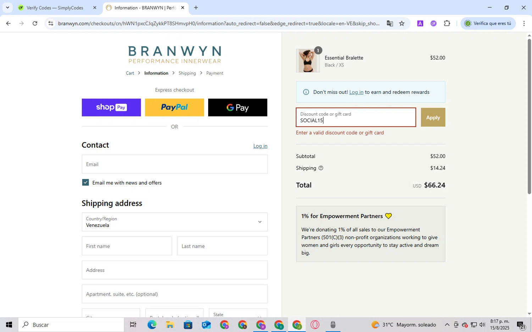This screenshot has width=532, height=332.
Task: Click the BRANWYN logo
Action: 174,55
